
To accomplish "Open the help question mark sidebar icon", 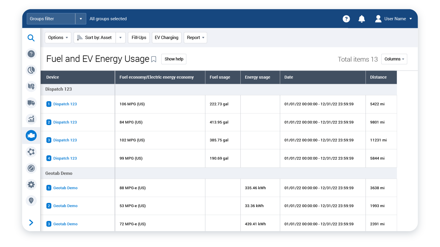I will click(31, 54).
